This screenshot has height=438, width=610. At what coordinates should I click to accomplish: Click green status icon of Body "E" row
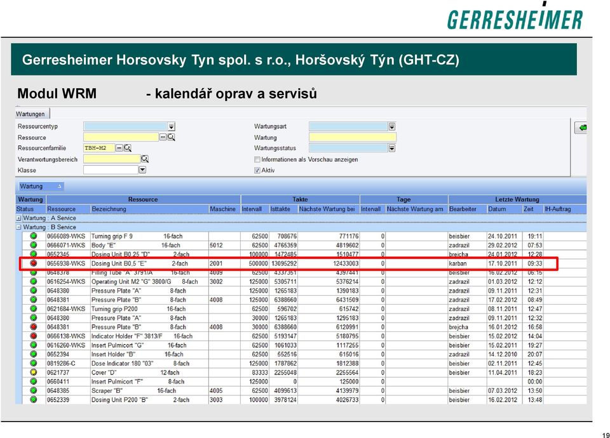coord(34,245)
